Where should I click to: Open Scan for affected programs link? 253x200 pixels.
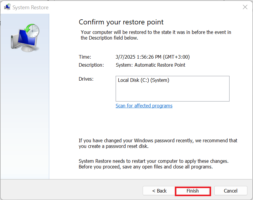pos(144,106)
